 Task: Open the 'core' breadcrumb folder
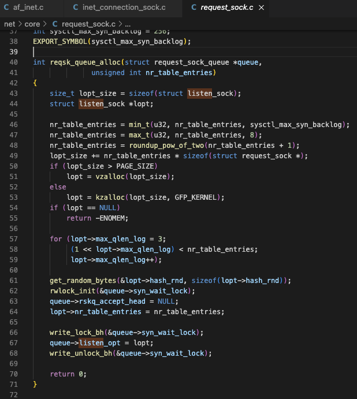click(32, 24)
